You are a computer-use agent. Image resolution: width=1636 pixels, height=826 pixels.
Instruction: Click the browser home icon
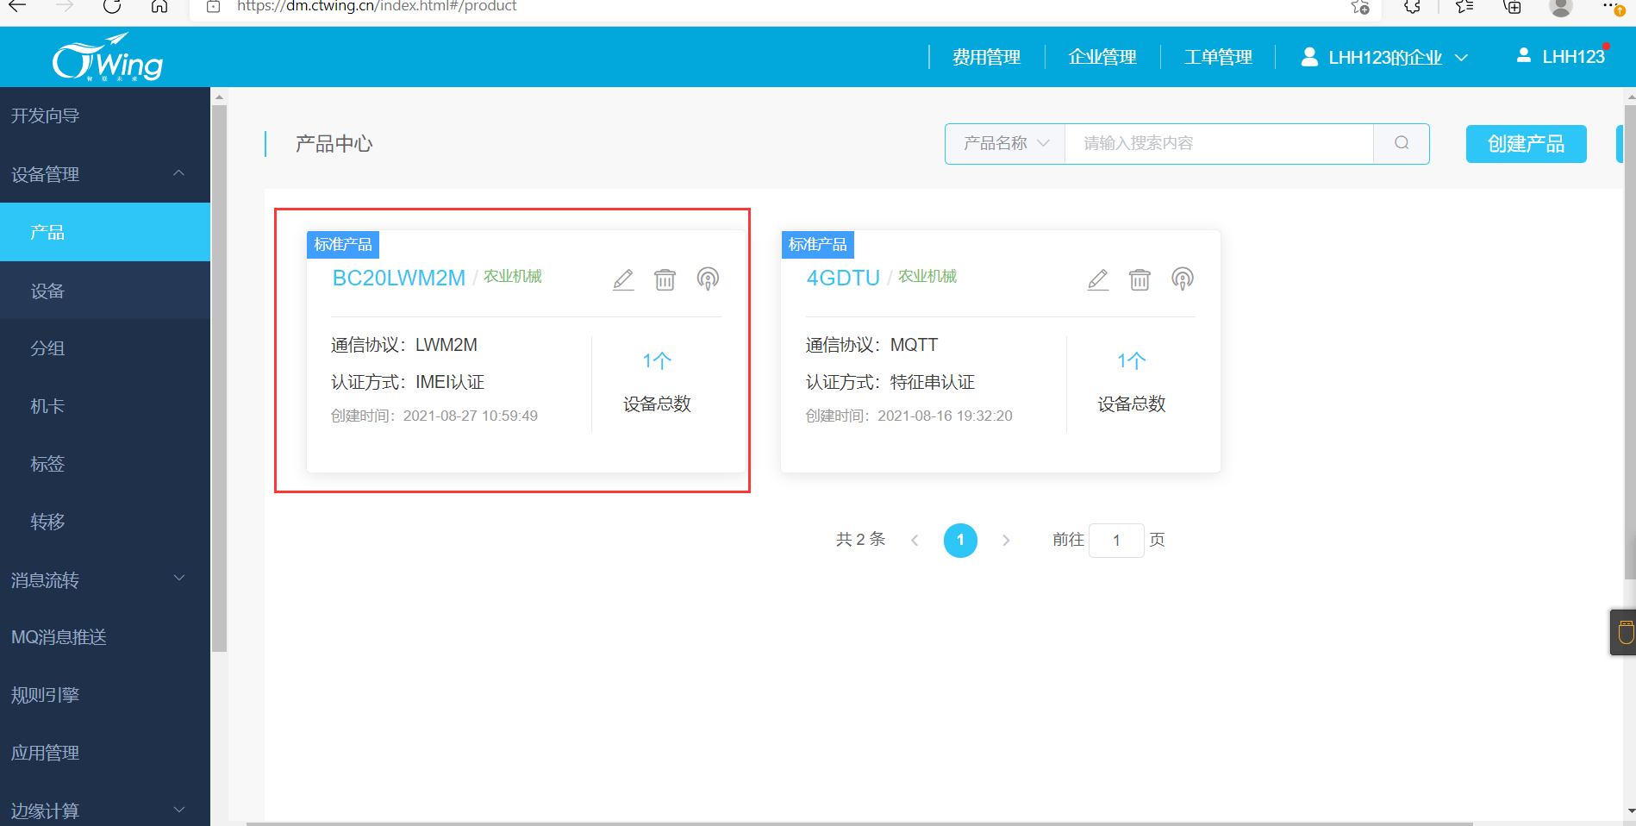tap(159, 6)
